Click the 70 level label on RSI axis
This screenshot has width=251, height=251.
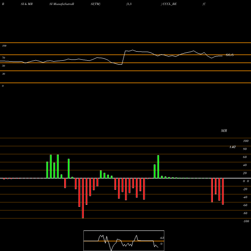point(4,58)
